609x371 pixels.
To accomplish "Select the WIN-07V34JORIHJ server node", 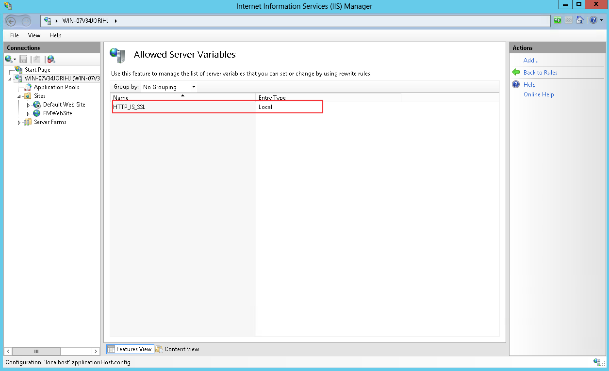I will coord(62,78).
